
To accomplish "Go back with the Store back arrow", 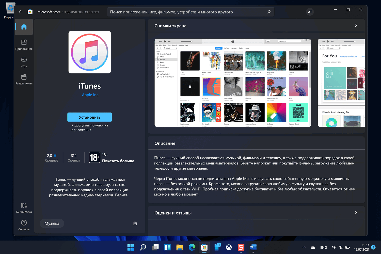I will (21, 12).
